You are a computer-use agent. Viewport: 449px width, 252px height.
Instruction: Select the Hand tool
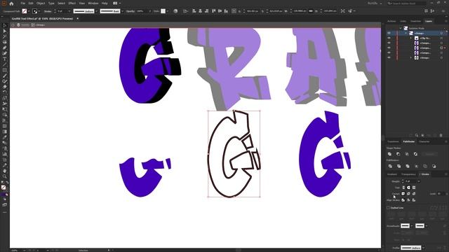point(5,171)
